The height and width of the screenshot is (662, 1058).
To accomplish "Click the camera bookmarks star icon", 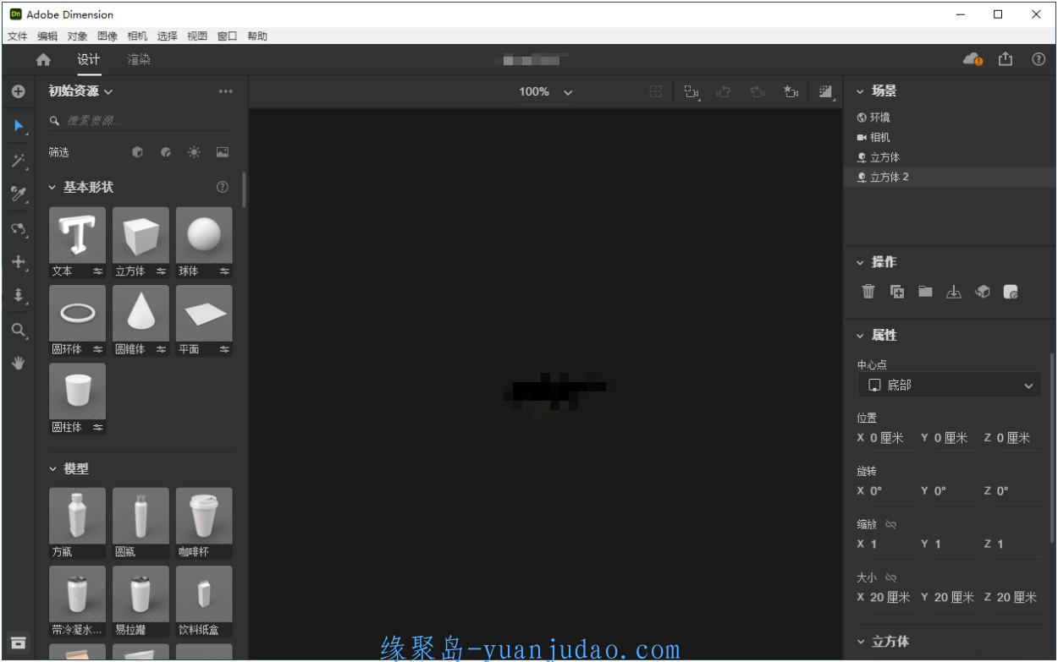I will [x=791, y=91].
